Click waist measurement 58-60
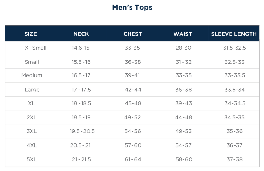 (183, 159)
